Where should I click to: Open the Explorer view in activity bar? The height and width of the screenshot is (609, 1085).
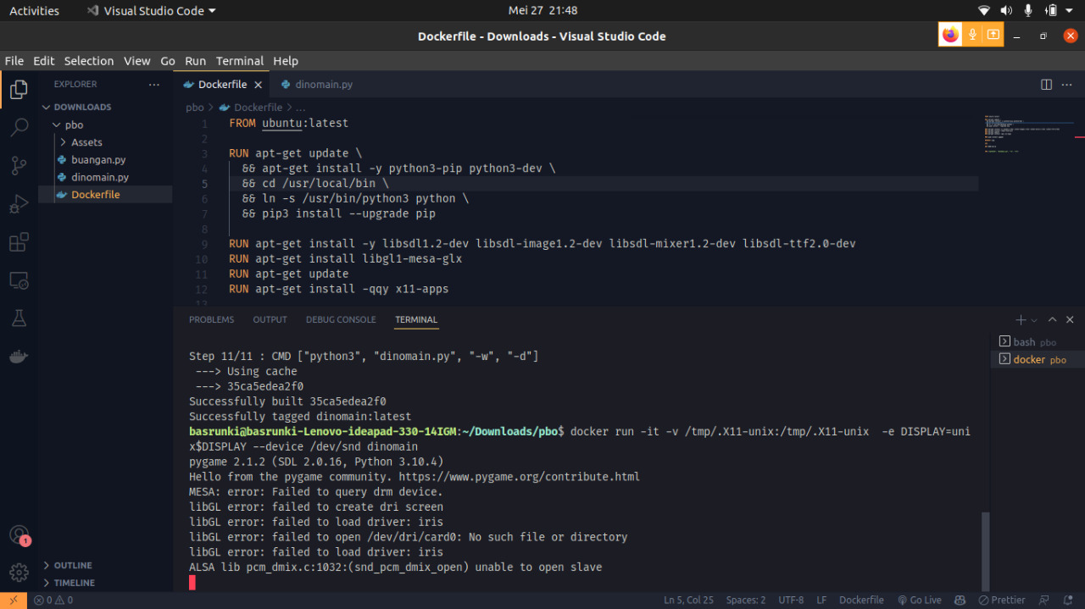(19, 89)
